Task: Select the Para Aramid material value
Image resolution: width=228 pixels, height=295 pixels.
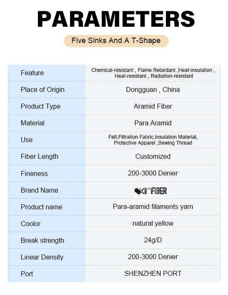Action: [153, 123]
